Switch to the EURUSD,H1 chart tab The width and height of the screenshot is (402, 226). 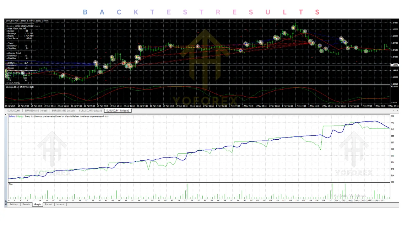pos(14,110)
